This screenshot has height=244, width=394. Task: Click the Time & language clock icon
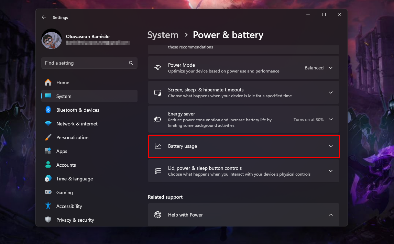tap(48, 178)
